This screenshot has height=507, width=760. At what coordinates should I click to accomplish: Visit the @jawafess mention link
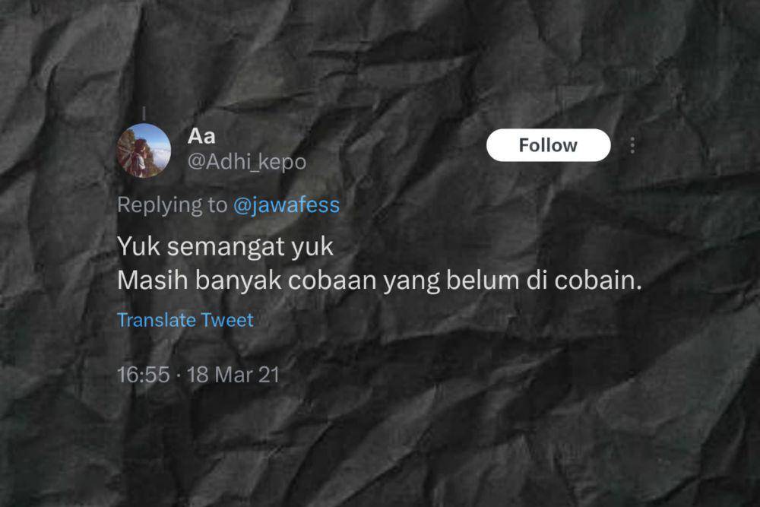click(x=287, y=205)
